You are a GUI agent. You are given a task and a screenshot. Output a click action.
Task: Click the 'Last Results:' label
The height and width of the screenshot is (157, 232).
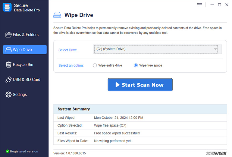(x=67, y=133)
